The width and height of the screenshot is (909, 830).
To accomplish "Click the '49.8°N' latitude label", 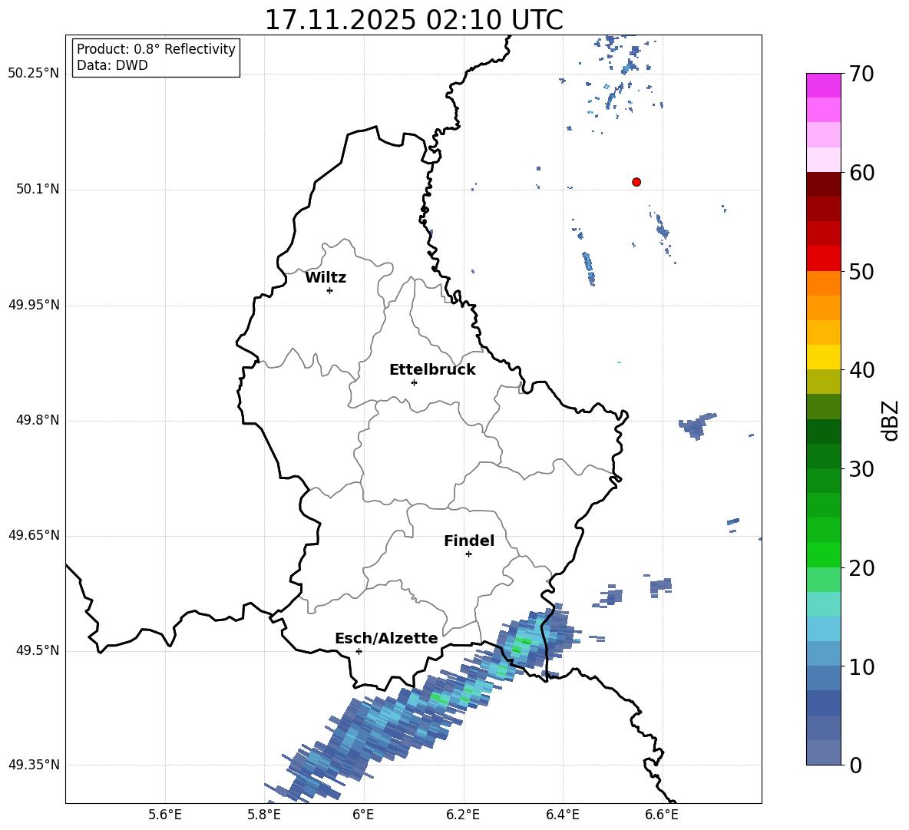I will (38, 420).
